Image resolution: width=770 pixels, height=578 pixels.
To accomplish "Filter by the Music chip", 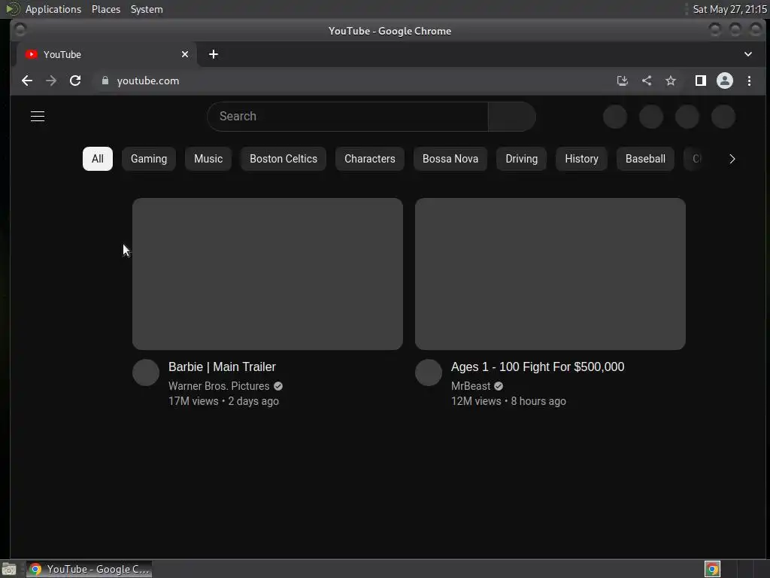I will 208,159.
